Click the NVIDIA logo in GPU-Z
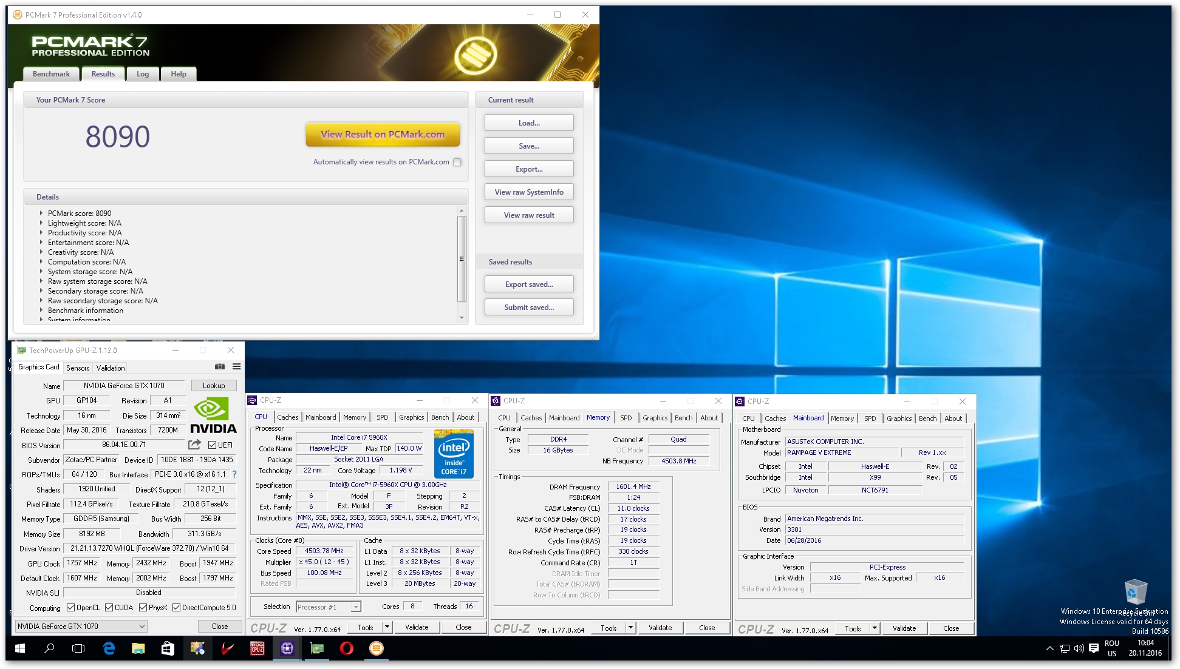Screen dimensions: 1180x669 pos(213,415)
